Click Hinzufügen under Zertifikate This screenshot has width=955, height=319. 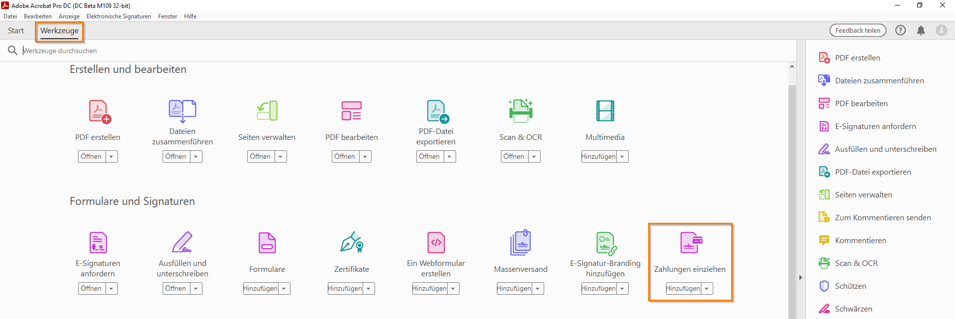[345, 288]
